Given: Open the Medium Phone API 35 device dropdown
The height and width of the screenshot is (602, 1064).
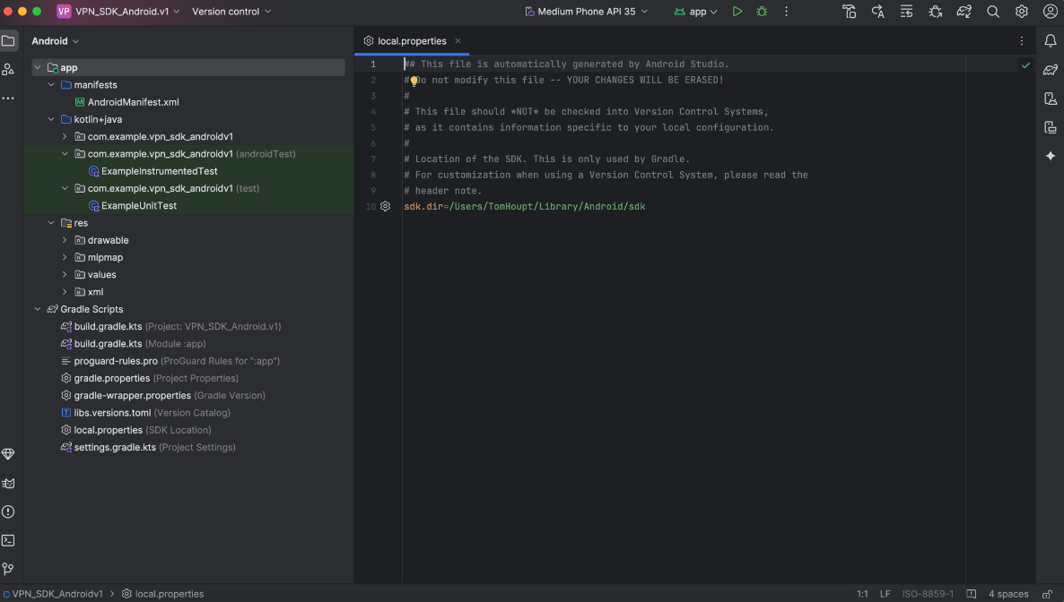Looking at the screenshot, I should click(586, 12).
